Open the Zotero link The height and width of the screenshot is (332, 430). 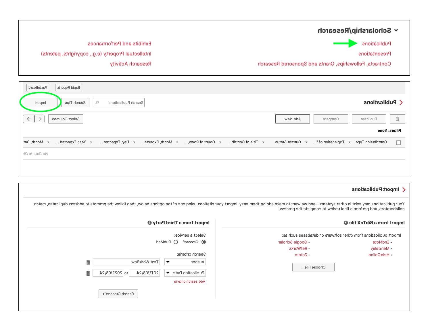coord(301,255)
